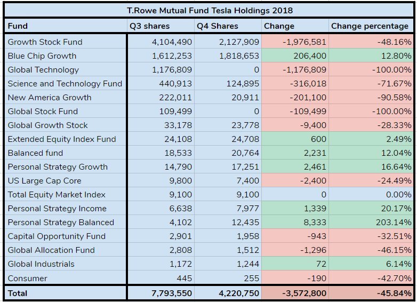Select the Q4 Shares column header
Screen dimensions: 417x302
tap(218, 26)
